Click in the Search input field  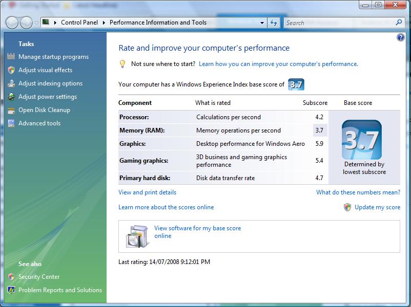click(x=340, y=23)
